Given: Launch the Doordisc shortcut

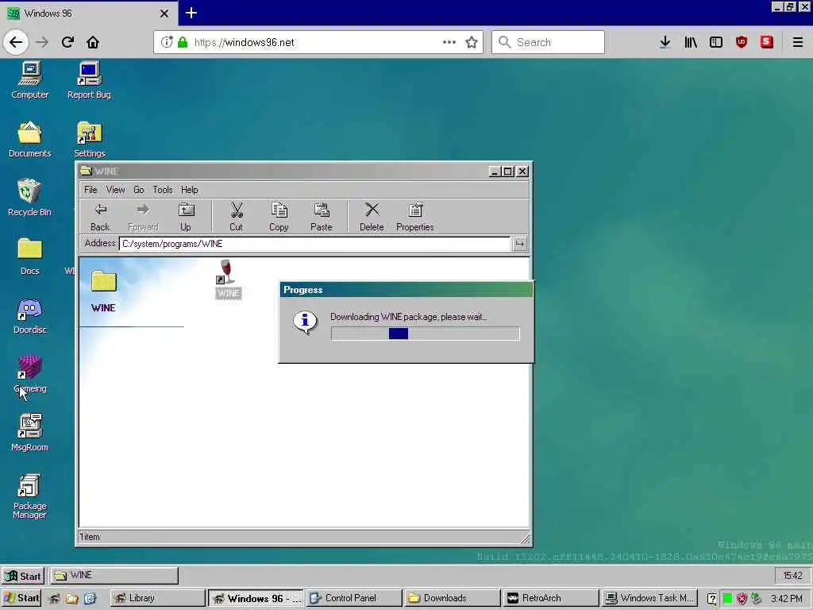Looking at the screenshot, I should [30, 315].
